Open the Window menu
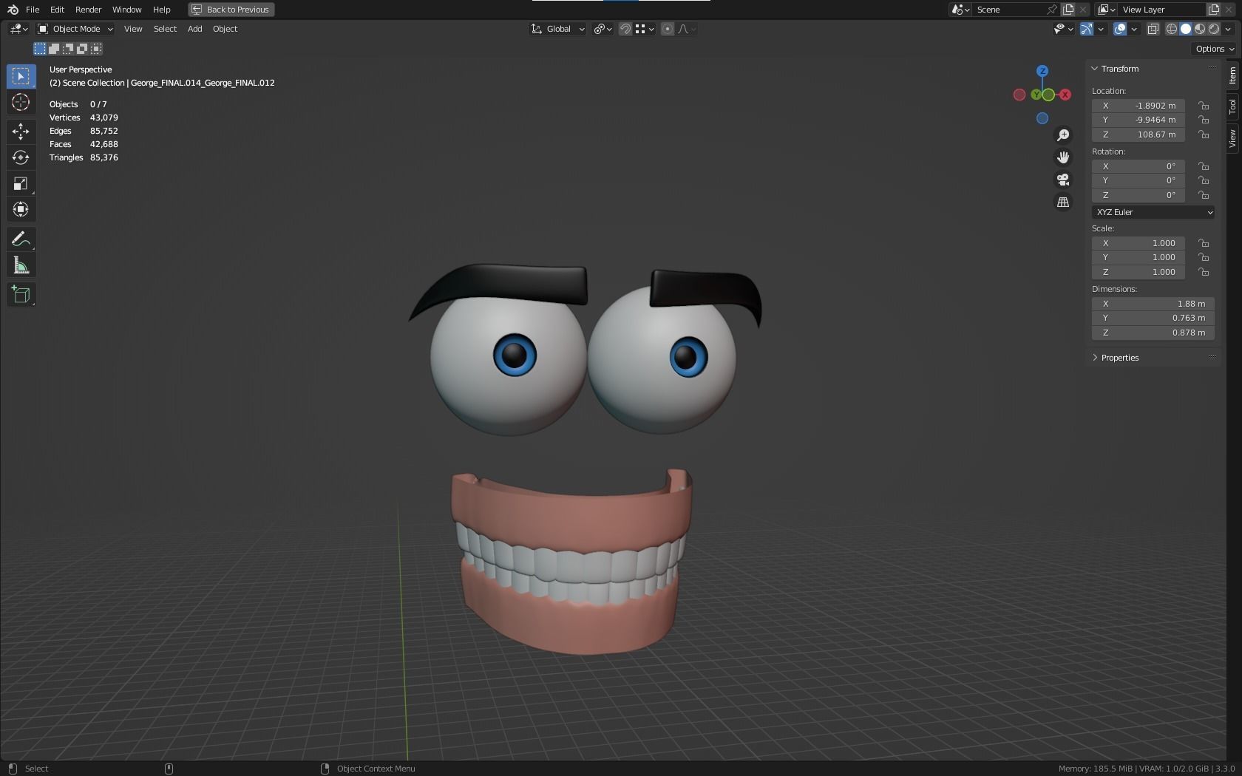 click(126, 10)
